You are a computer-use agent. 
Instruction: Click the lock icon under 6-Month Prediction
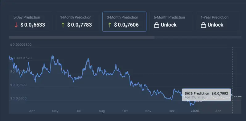[x=157, y=25]
